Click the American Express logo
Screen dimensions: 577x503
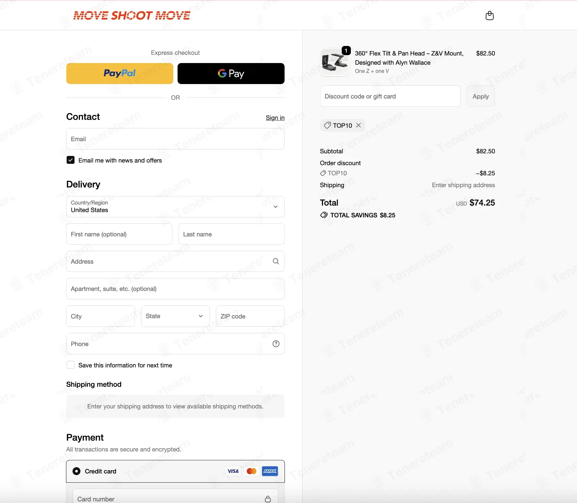pyautogui.click(x=270, y=471)
